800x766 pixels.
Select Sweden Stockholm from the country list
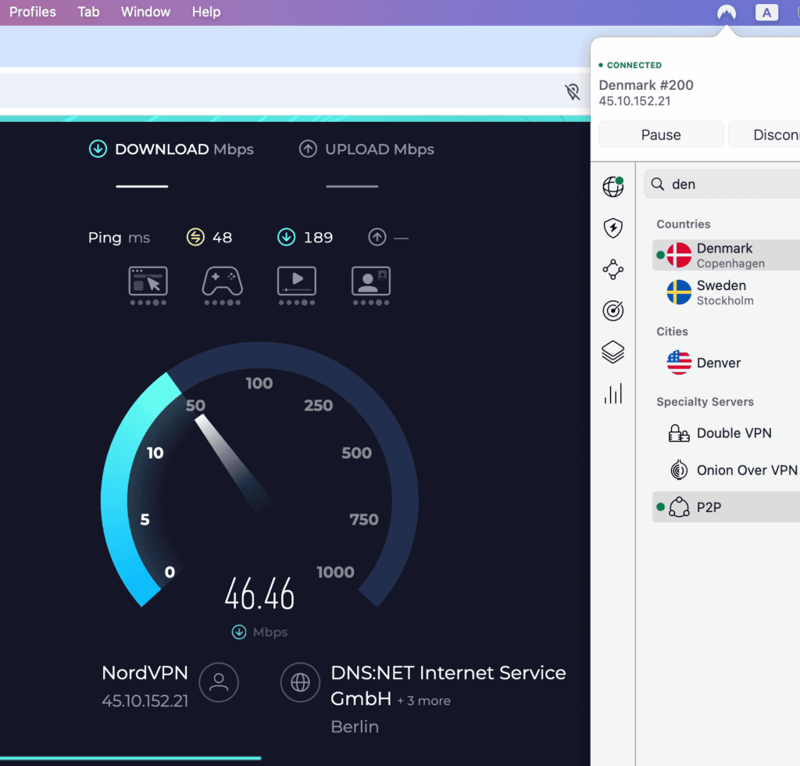721,292
